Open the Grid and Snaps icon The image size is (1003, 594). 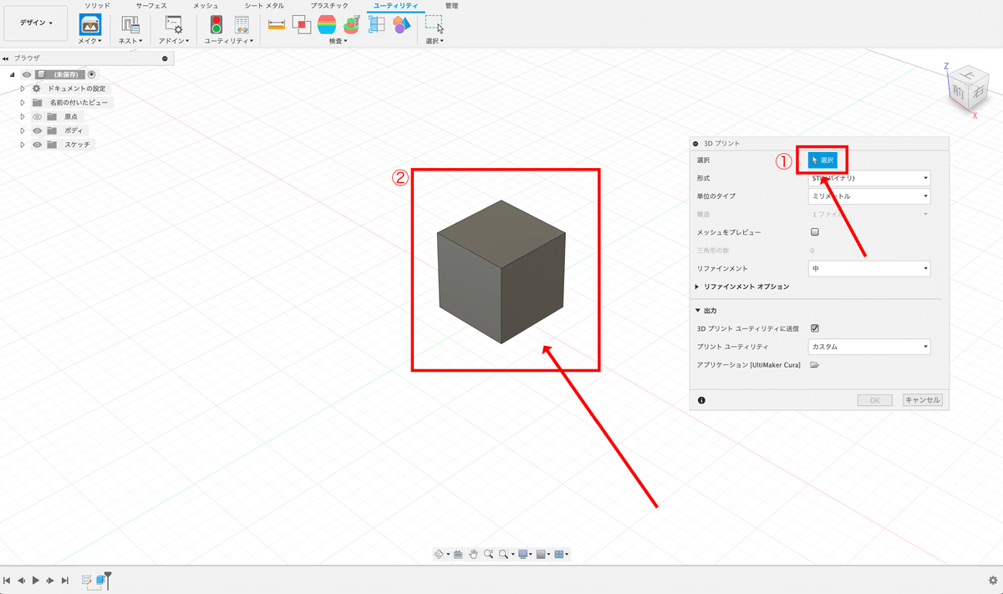541,554
